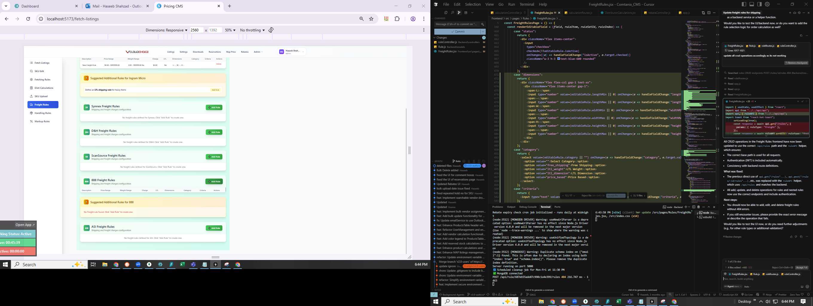Click the split editor icon in Cursor
Image resolution: width=813 pixels, height=306 pixels.
709,13
